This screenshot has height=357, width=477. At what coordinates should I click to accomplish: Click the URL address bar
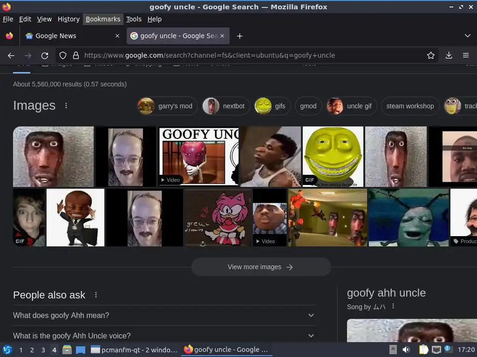tap(246, 55)
